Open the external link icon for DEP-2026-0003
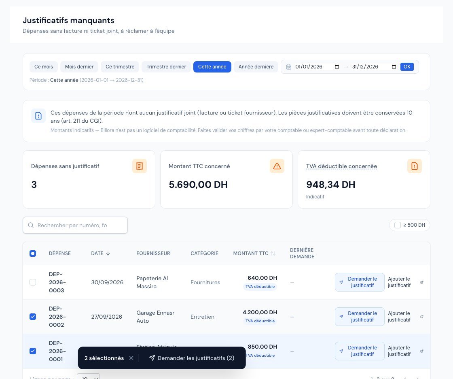Image resolution: width=453 pixels, height=379 pixels. tap(422, 282)
